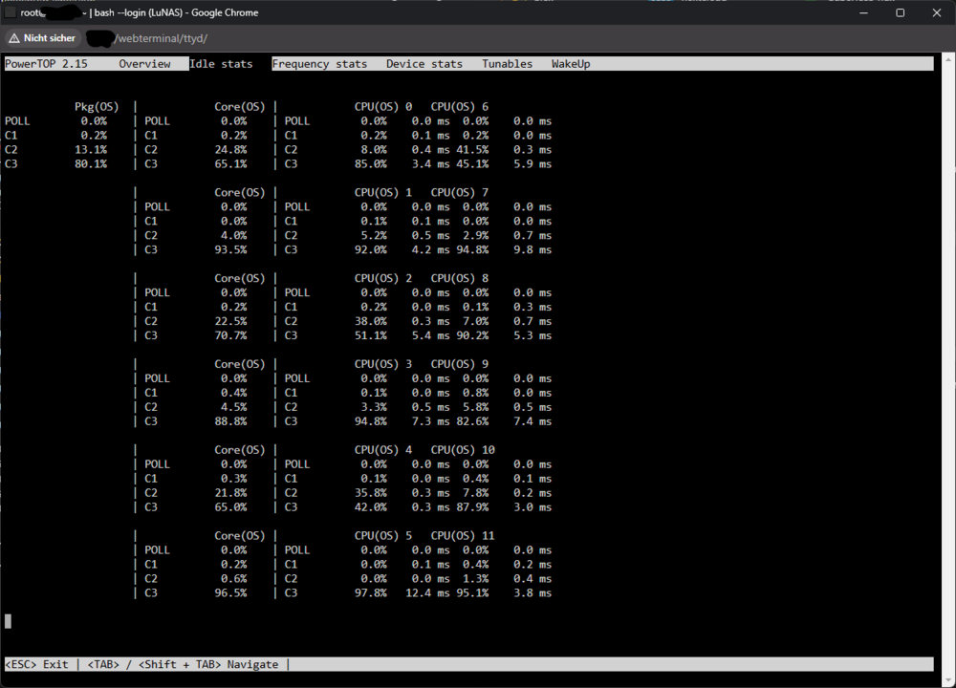This screenshot has width=956, height=688.
Task: Maximize the Chrome window
Action: point(900,12)
